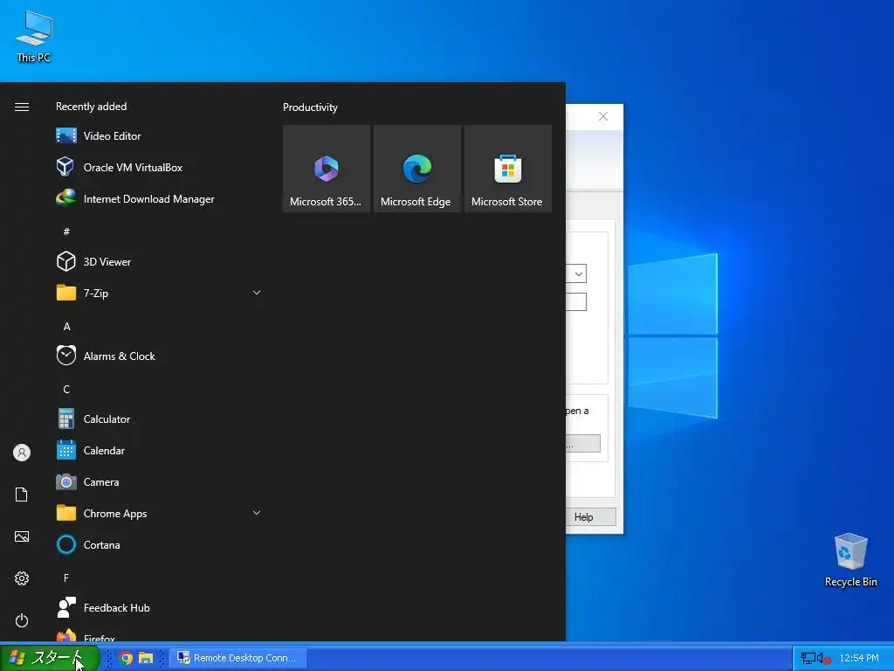The height and width of the screenshot is (671, 894).
Task: Open Pictures from Start sidebar
Action: coord(22,536)
